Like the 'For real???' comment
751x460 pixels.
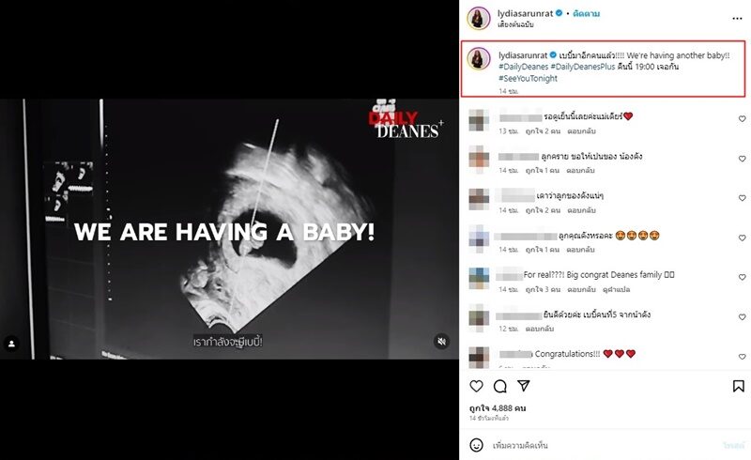(x=742, y=278)
